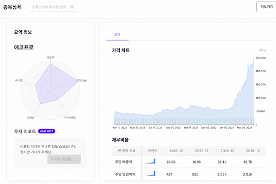Click the Jul 17, 2022 date label
Screen dimensions: 276x184
click(155, 128)
